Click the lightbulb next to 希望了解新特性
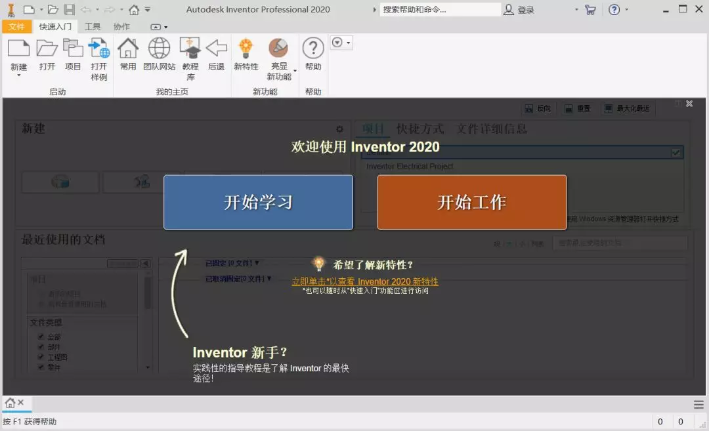 click(318, 264)
